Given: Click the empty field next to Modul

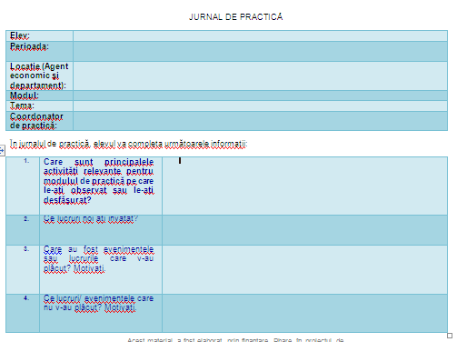Looking at the screenshot, I should tap(260, 96).
